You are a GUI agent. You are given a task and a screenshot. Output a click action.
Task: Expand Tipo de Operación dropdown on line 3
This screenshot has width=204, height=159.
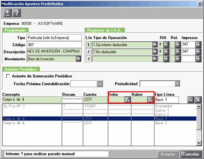point(155,59)
